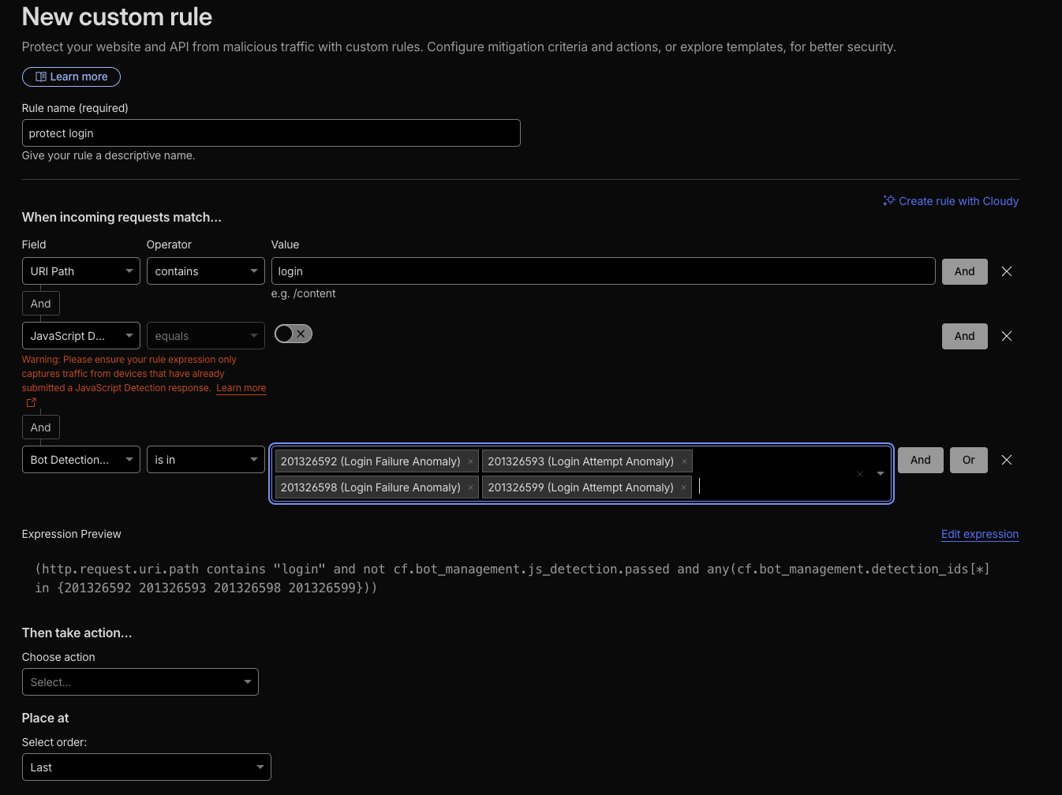Click the Learn more button under the description

[71, 77]
